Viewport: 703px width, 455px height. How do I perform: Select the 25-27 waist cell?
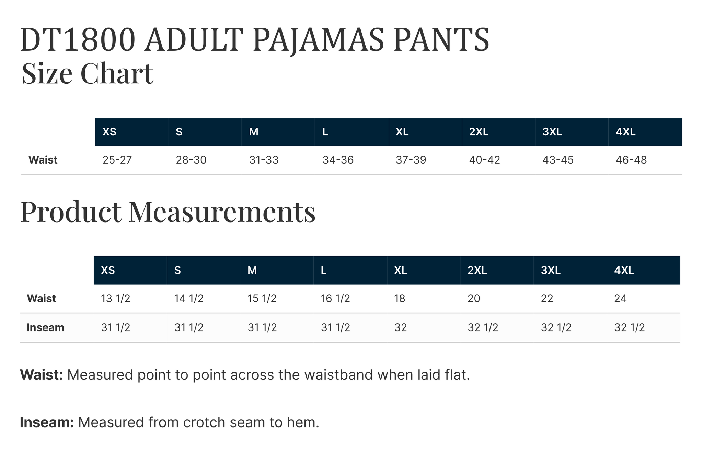pyautogui.click(x=117, y=160)
